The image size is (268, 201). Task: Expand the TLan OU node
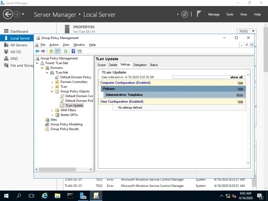click(x=52, y=87)
